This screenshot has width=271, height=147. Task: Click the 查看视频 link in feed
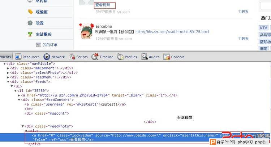click(x=103, y=5)
